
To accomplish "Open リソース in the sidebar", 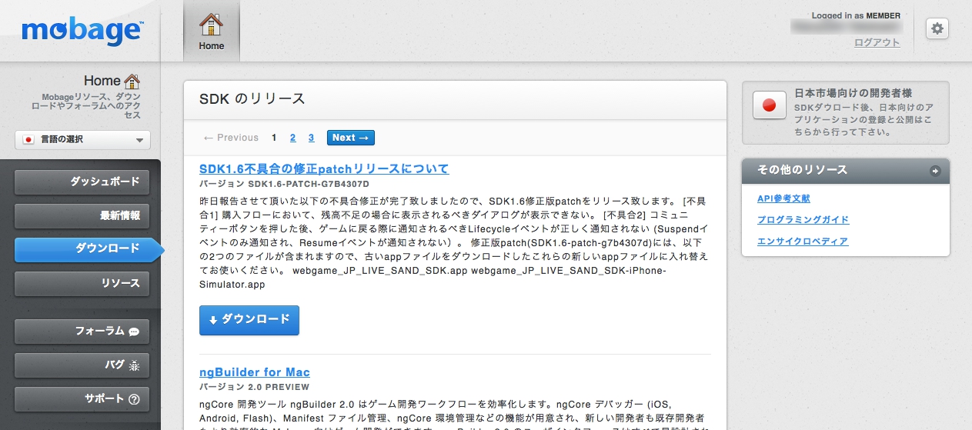I will pyautogui.click(x=82, y=283).
